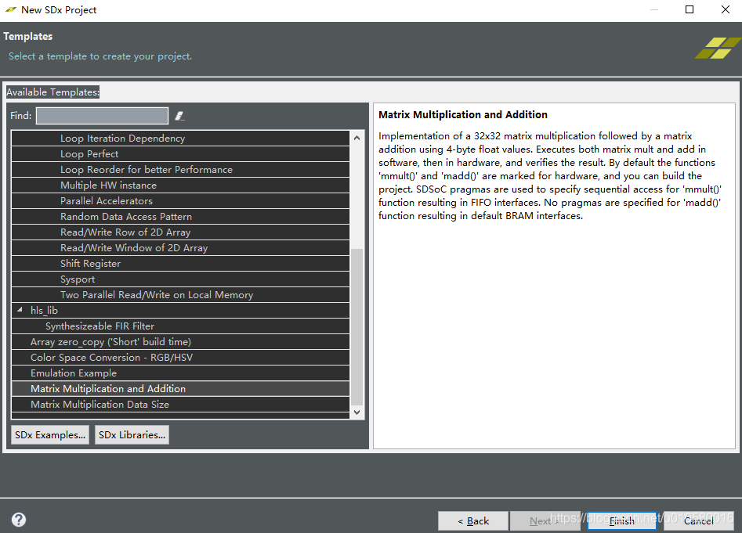Choose Parallel Accelerators template
The image size is (742, 533).
point(180,200)
